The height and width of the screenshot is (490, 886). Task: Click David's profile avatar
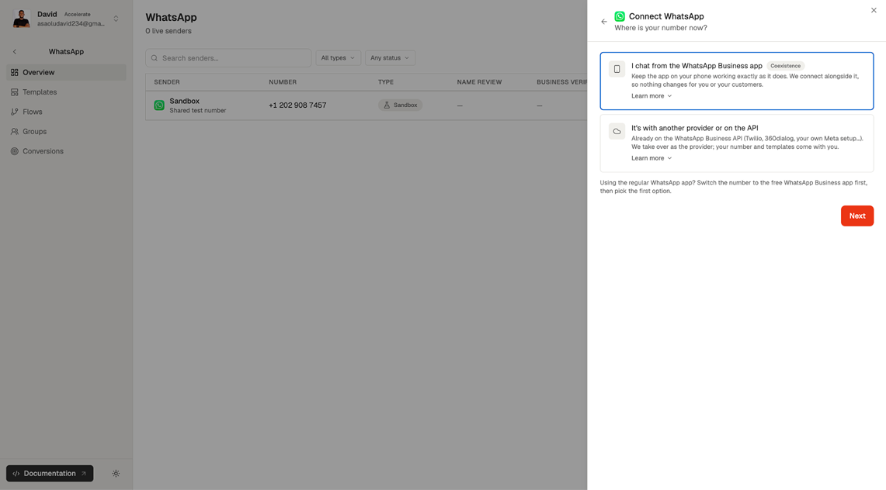[21, 19]
